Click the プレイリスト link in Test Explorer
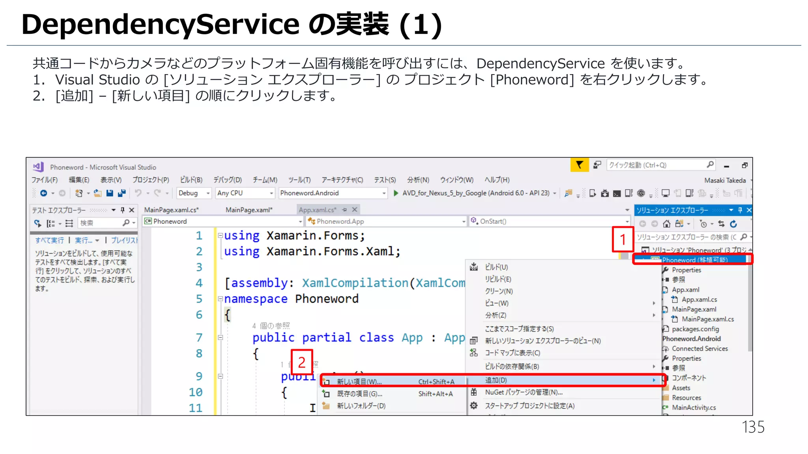The height and width of the screenshot is (454, 808). (x=124, y=240)
